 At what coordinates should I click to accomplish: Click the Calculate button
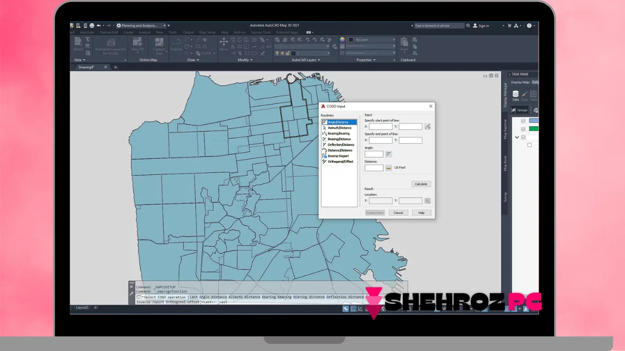[x=421, y=184]
